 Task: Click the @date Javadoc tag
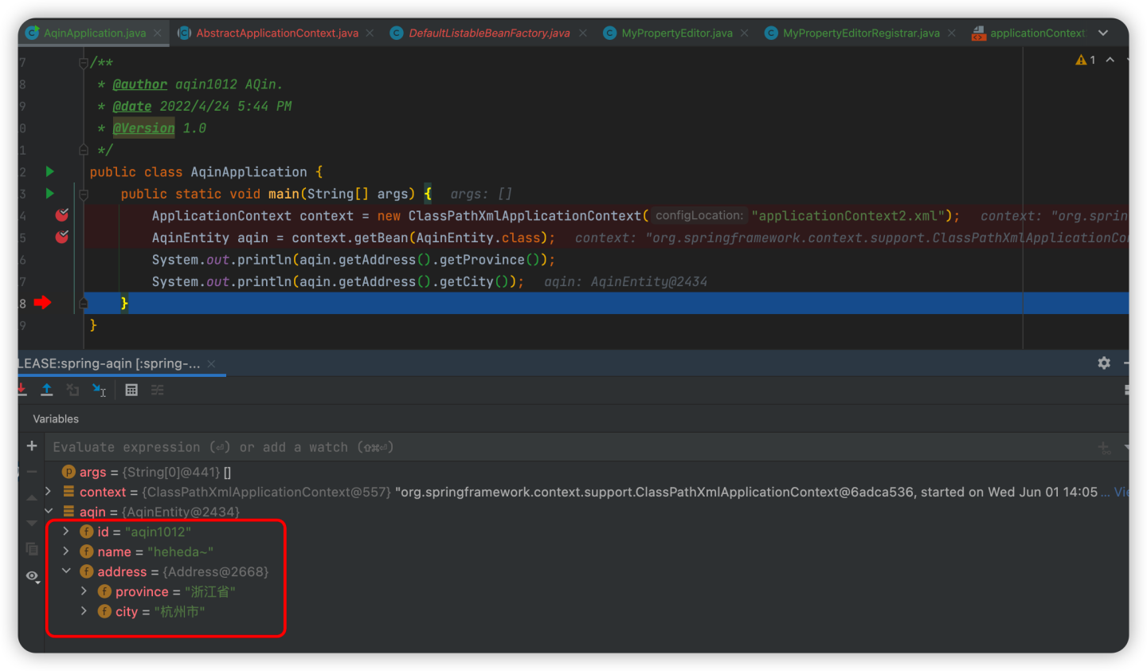coord(132,106)
